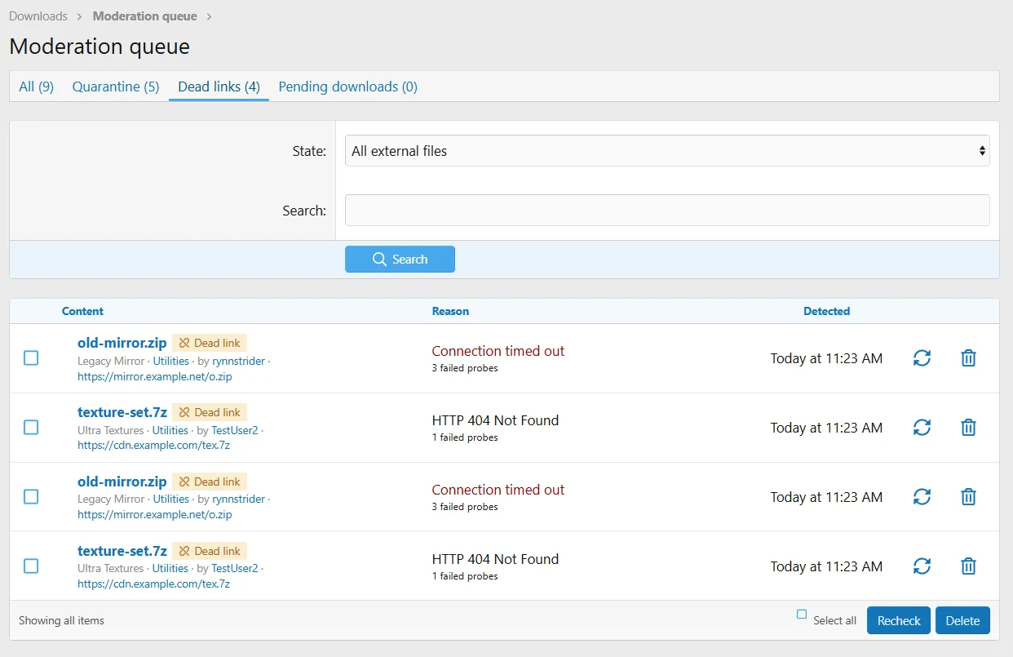Open TestUser2's profile in the last row
Image resolution: width=1013 pixels, height=657 pixels.
tap(235, 569)
